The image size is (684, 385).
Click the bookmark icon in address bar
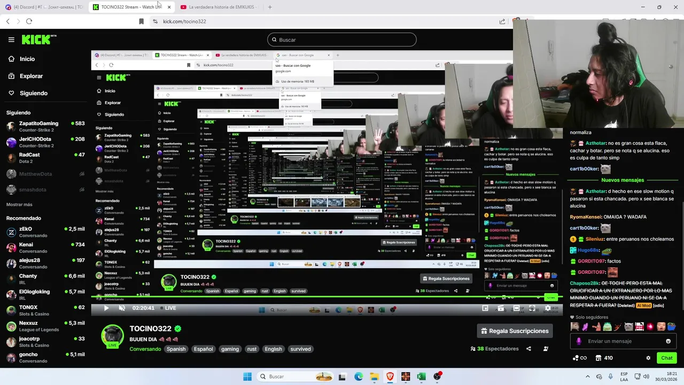click(141, 21)
